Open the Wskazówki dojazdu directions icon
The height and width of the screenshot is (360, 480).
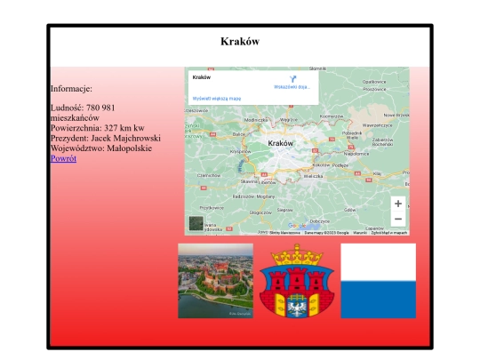click(292, 79)
